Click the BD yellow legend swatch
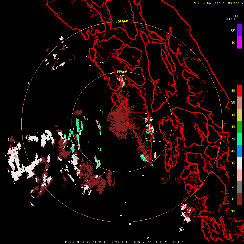This screenshot has width=244, height=244. (239, 115)
